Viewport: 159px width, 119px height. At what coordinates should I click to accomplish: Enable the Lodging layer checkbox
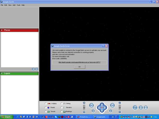[x=46, y=103]
